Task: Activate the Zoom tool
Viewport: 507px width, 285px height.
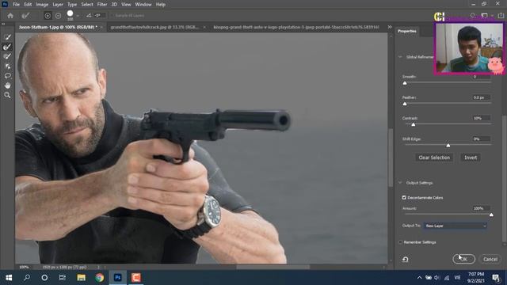Action: [x=7, y=95]
